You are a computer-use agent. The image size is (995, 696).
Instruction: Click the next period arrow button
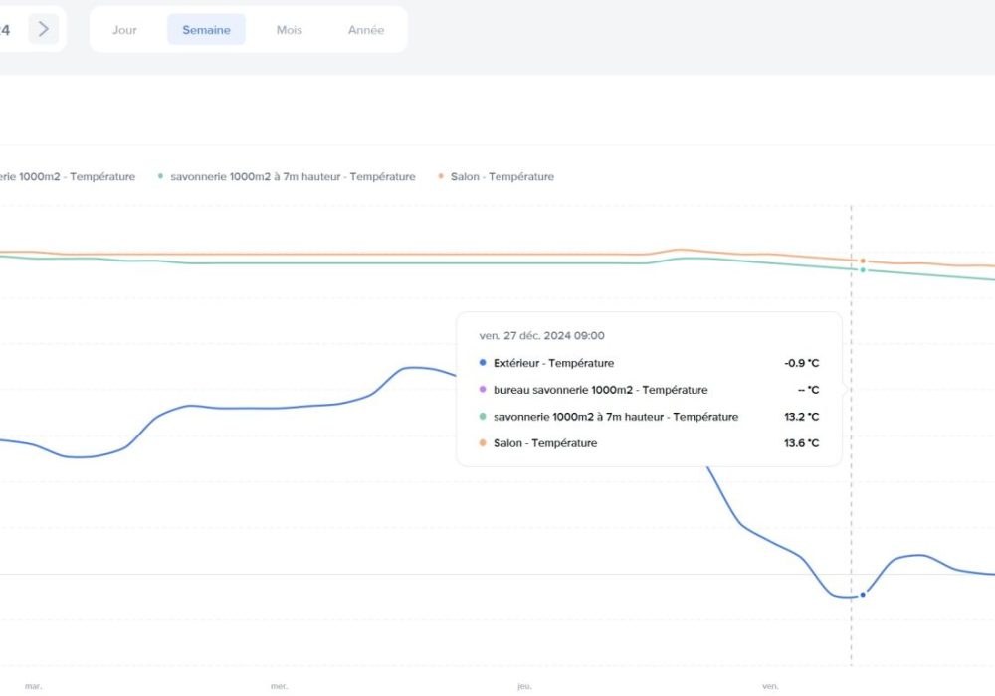coord(43,29)
